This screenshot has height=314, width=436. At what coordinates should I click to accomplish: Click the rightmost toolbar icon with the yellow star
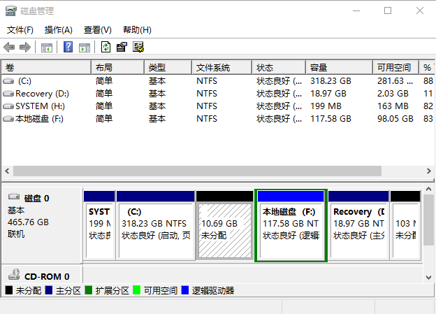point(138,48)
